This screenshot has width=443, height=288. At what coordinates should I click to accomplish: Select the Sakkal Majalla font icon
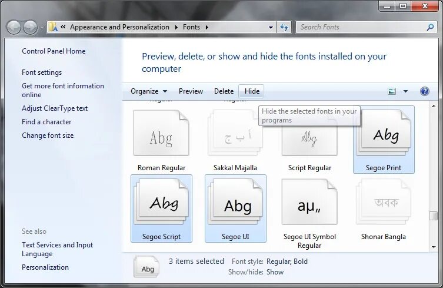235,133
